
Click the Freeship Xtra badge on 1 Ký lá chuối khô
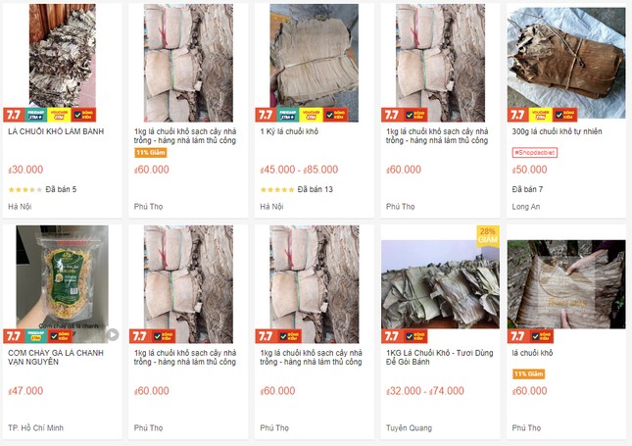coord(287,115)
